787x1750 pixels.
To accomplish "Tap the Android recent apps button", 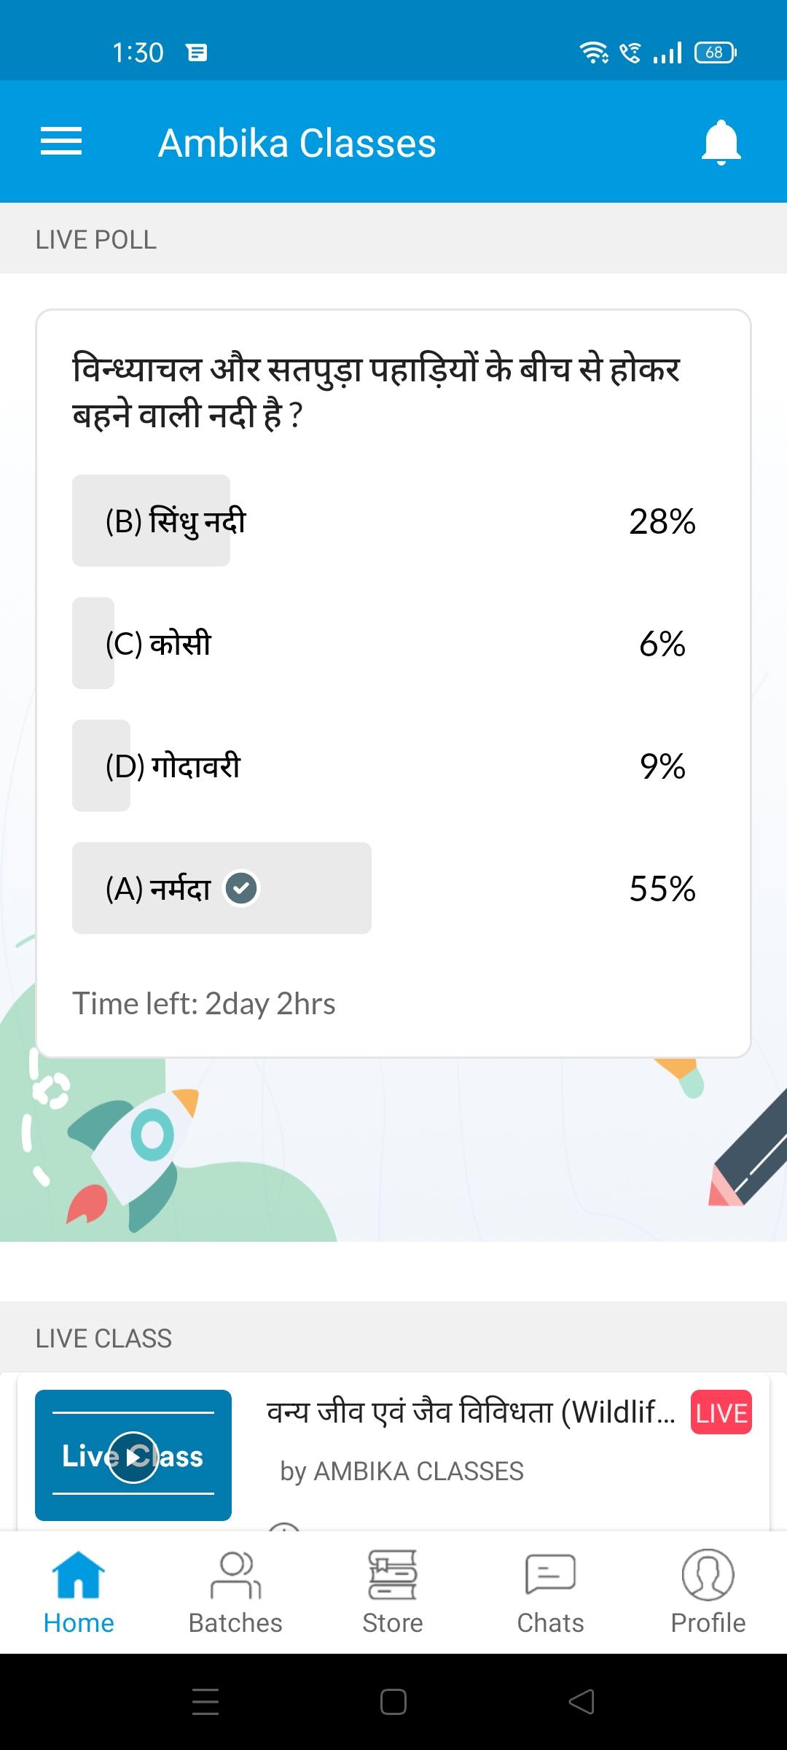I will coord(205,1702).
